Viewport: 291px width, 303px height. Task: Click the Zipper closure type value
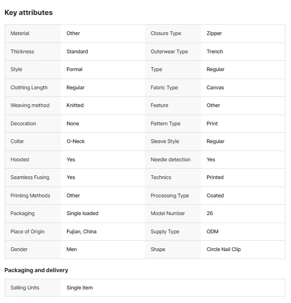[214, 33]
